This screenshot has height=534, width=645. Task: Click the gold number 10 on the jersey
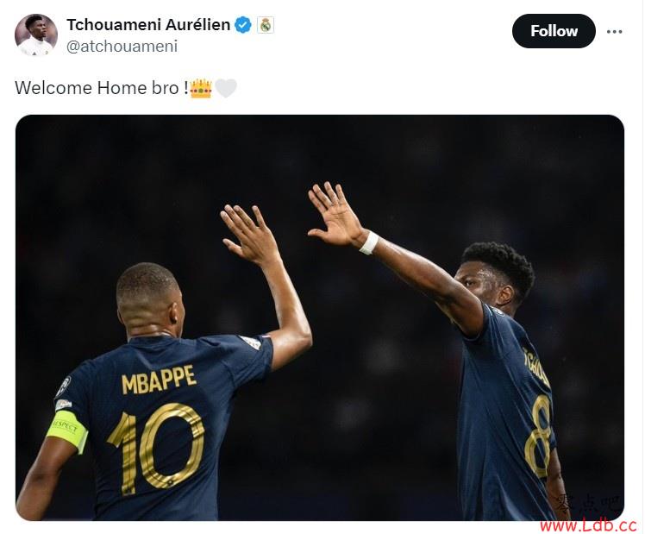click(157, 447)
